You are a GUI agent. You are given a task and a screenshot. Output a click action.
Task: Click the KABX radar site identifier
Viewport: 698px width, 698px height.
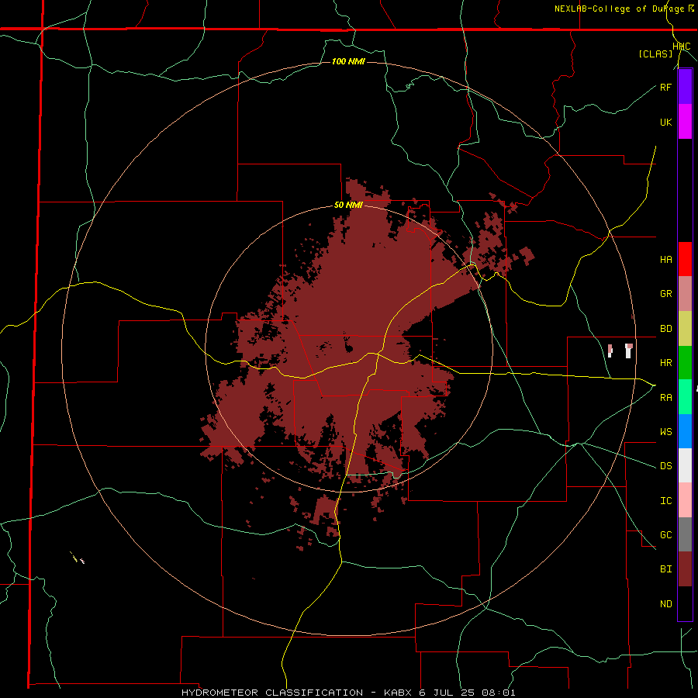pyautogui.click(x=399, y=693)
